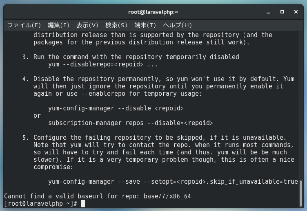
Task: Click the skip_if_unavailable=true command line
Action: (173, 182)
